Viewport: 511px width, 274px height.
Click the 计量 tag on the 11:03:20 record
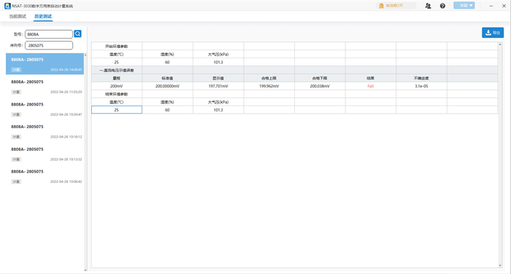[16, 92]
